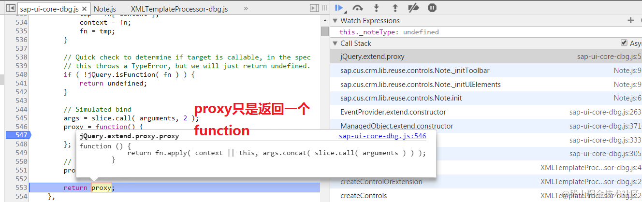Close the sap-ui-core-dbg.js tab
The image size is (642, 202).
coord(85,9)
